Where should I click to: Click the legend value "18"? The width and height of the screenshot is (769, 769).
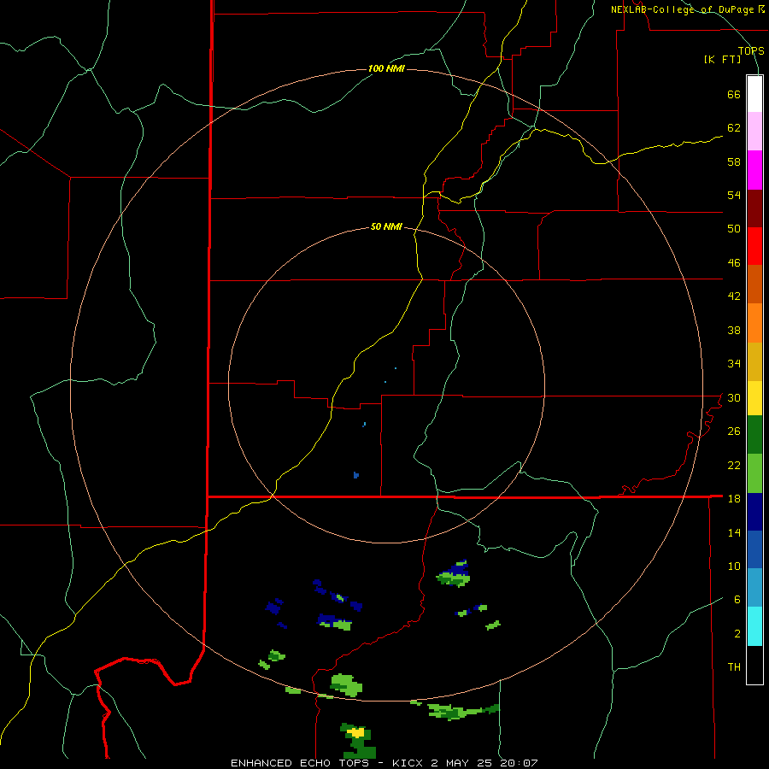tap(734, 498)
